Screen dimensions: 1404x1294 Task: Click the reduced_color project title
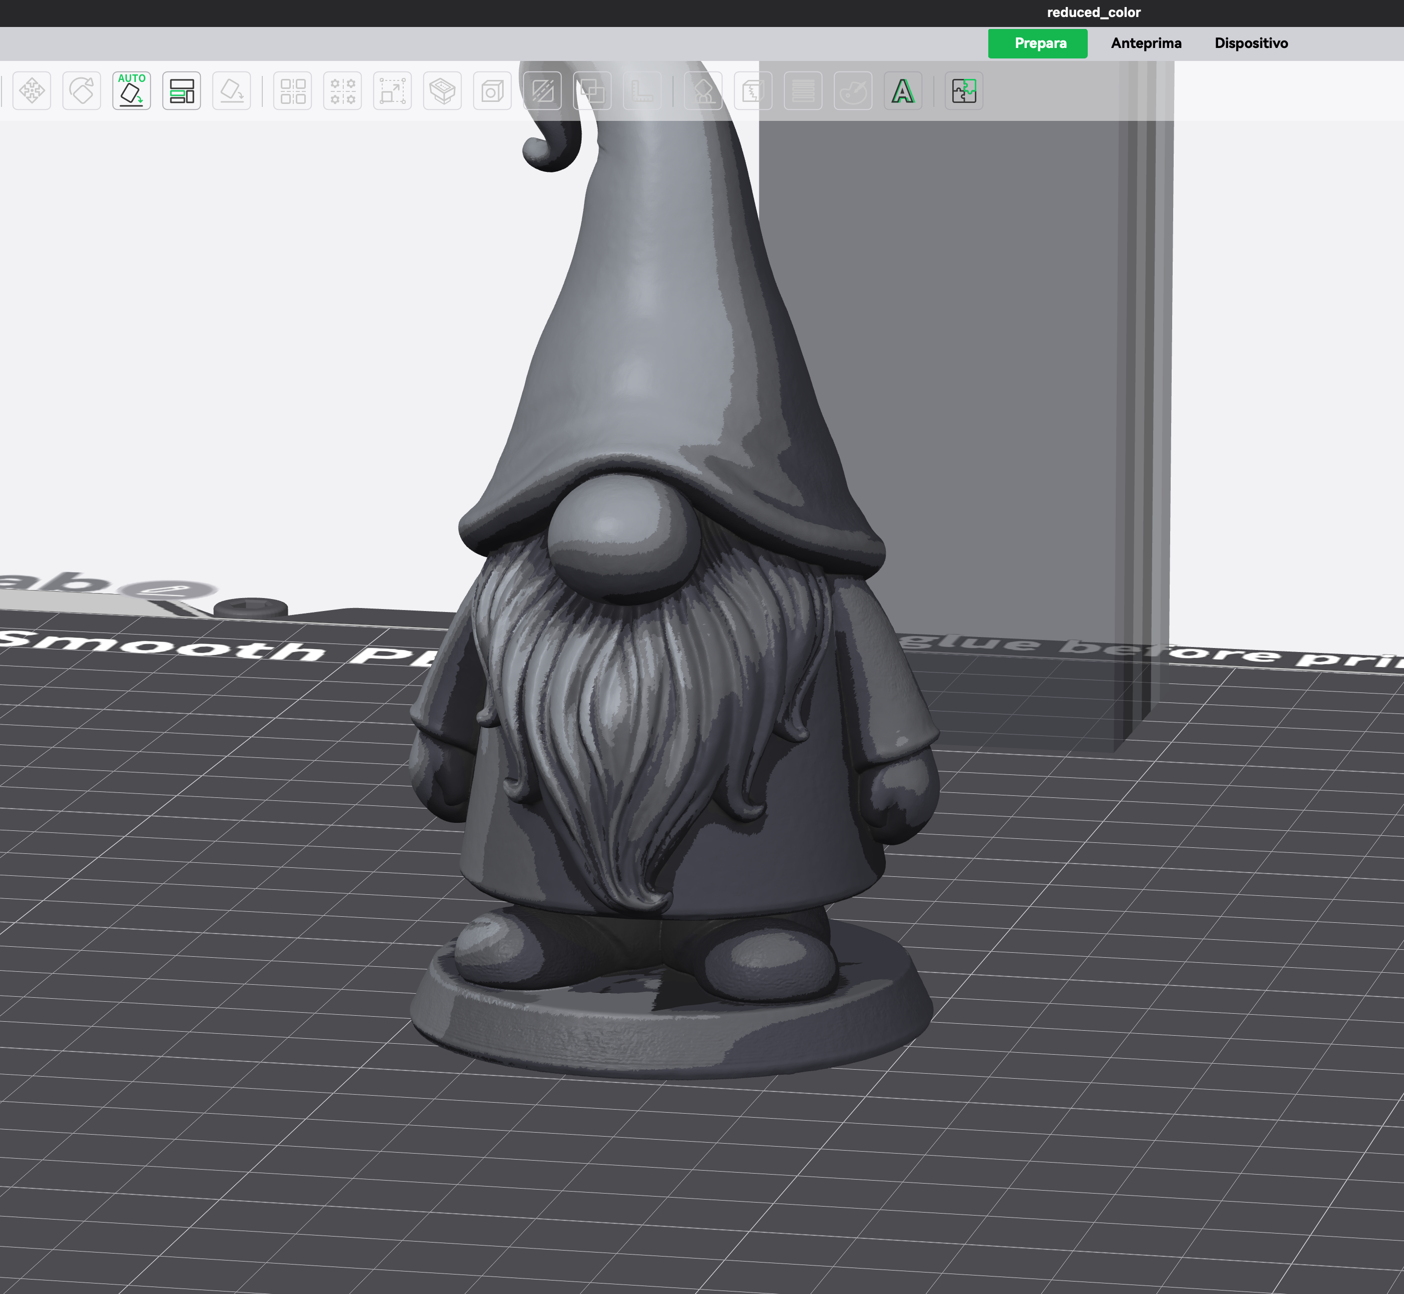[x=1094, y=12]
